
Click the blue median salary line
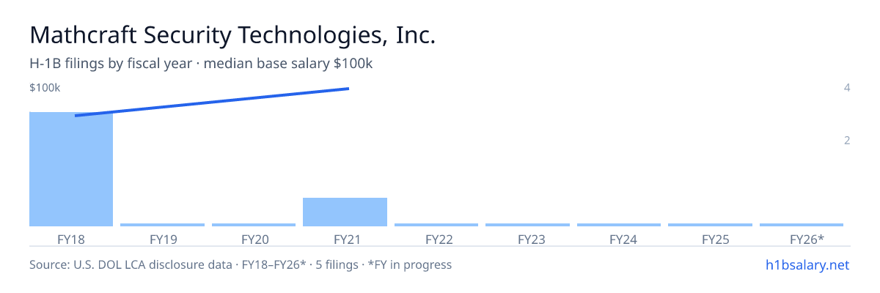pos(211,102)
